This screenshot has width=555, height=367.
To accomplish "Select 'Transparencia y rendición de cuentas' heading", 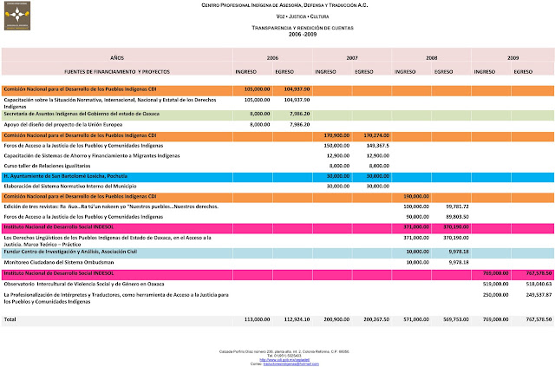I will [x=303, y=28].
